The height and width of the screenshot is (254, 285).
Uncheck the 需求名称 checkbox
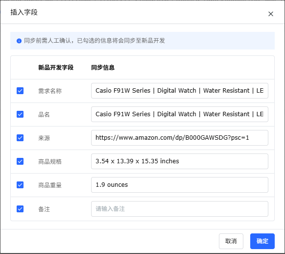(x=20, y=91)
